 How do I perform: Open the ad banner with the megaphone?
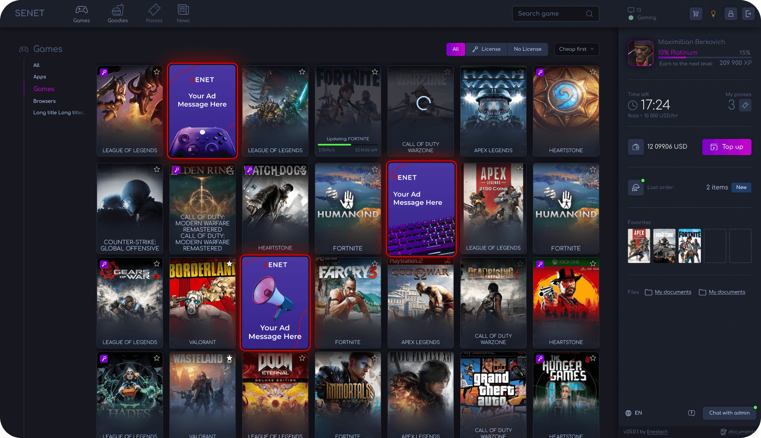pyautogui.click(x=275, y=303)
